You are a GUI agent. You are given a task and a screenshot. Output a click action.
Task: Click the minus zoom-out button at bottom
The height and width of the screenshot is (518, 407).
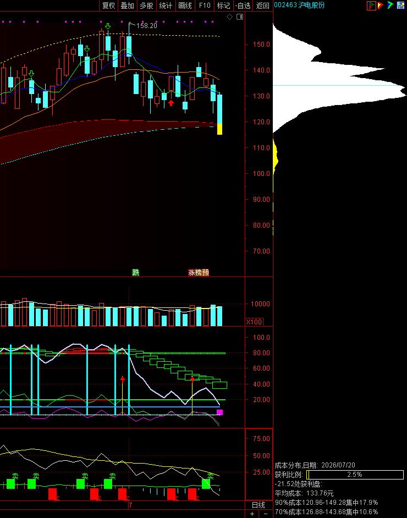(x=265, y=514)
